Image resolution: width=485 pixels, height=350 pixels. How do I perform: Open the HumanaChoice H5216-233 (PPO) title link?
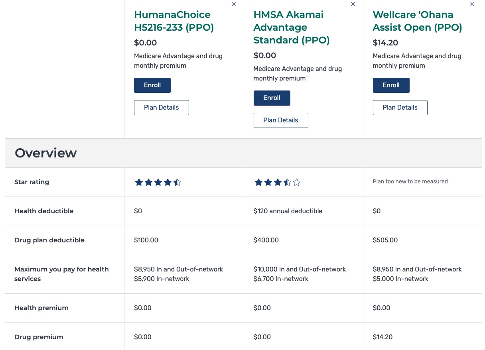coord(174,21)
